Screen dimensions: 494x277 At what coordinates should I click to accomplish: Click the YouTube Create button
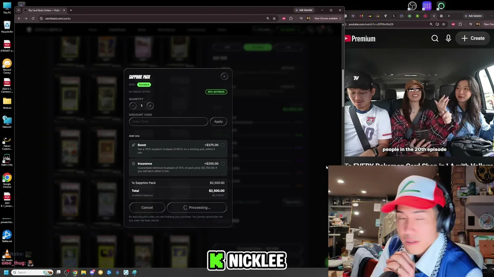(x=473, y=38)
